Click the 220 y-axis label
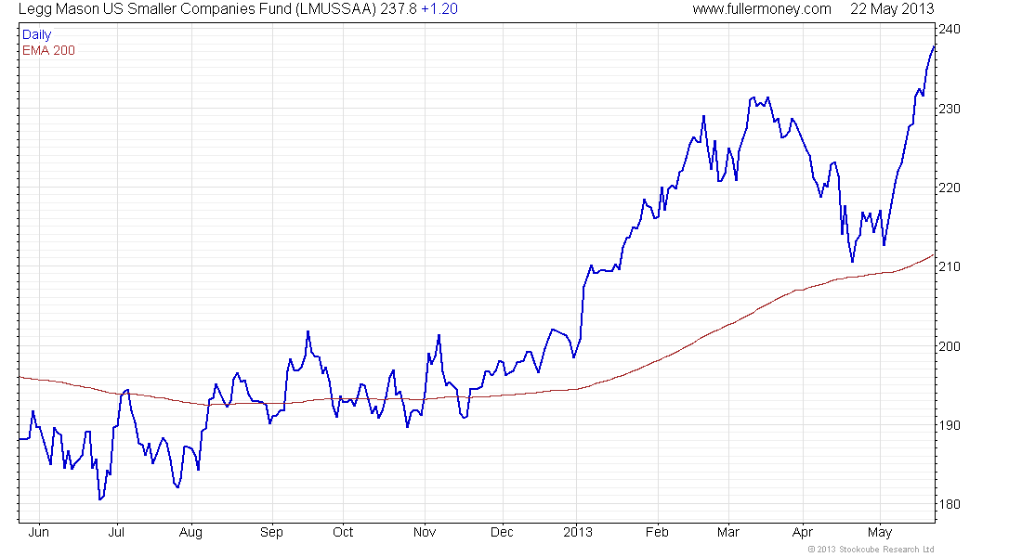Screen dimensions: 1022x557 pyautogui.click(x=949, y=188)
